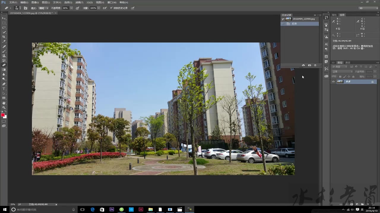Select the Pen tool
Screen dimensions: 380x213
tap(4, 84)
